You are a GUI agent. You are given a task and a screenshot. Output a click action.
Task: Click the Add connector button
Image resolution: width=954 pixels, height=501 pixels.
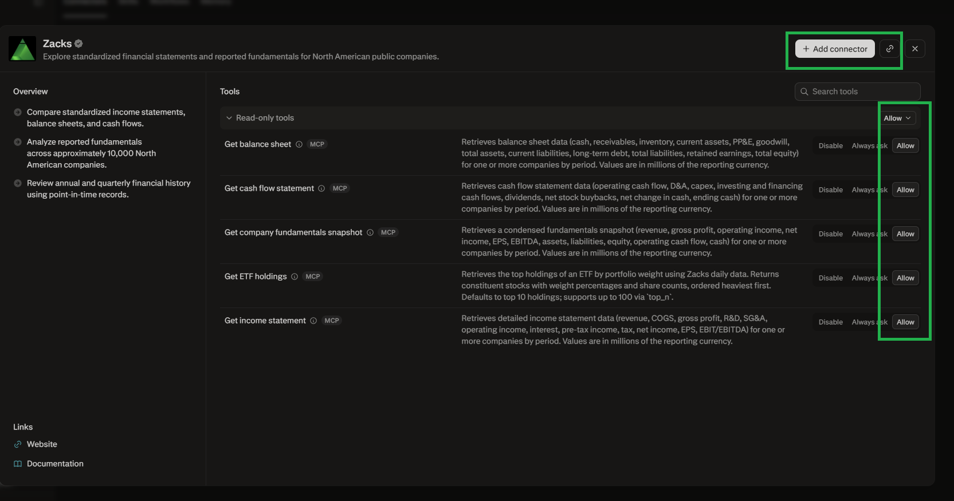(x=835, y=49)
